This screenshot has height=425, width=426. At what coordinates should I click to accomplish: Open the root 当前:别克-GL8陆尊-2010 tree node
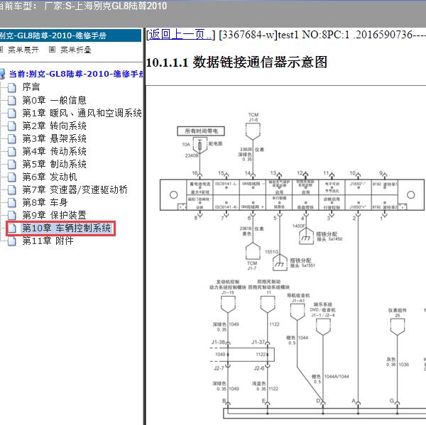76,74
